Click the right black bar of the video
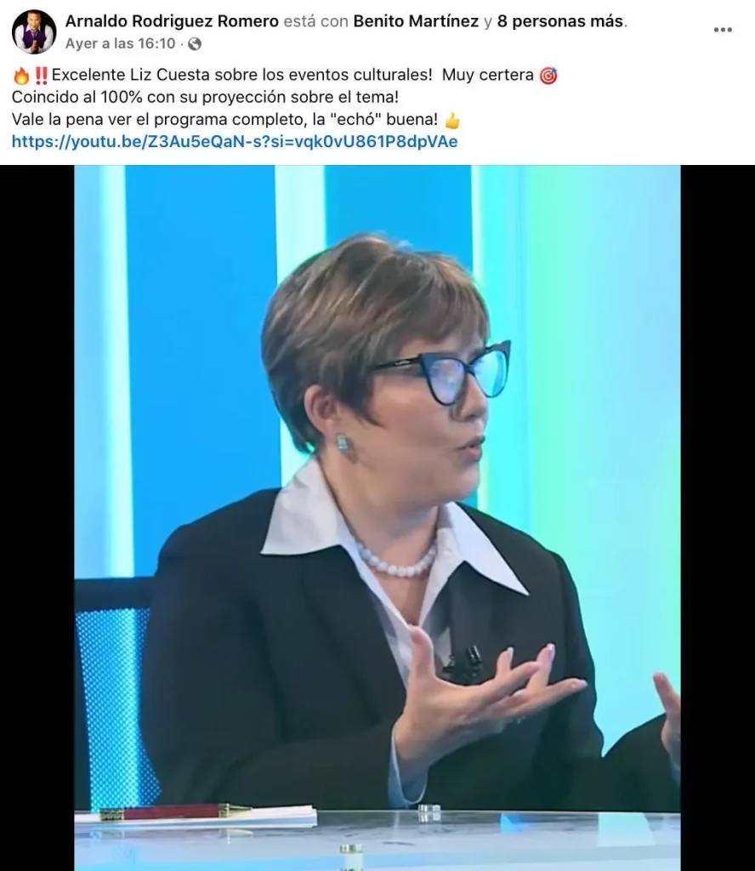The height and width of the screenshot is (871, 755). [718, 518]
